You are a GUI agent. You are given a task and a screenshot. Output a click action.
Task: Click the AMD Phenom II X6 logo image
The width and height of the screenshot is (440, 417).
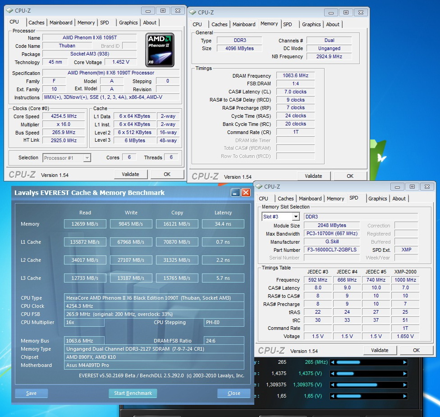pyautogui.click(x=160, y=50)
